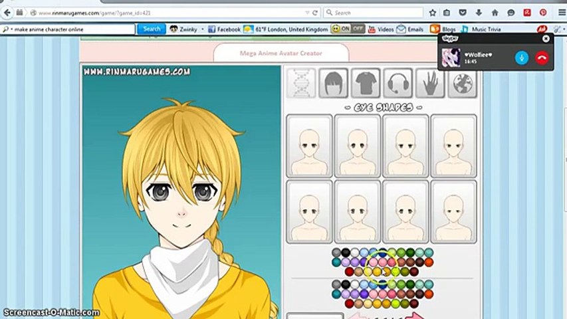Choose third eye shape in bottom row

click(405, 211)
